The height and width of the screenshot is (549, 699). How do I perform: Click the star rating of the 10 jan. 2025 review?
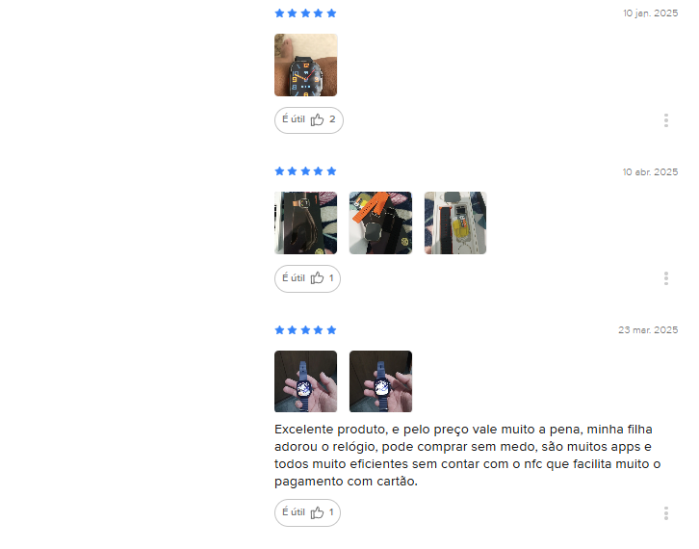coord(305,13)
